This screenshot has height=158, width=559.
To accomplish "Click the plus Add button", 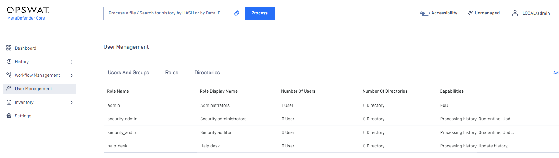I will (552, 73).
